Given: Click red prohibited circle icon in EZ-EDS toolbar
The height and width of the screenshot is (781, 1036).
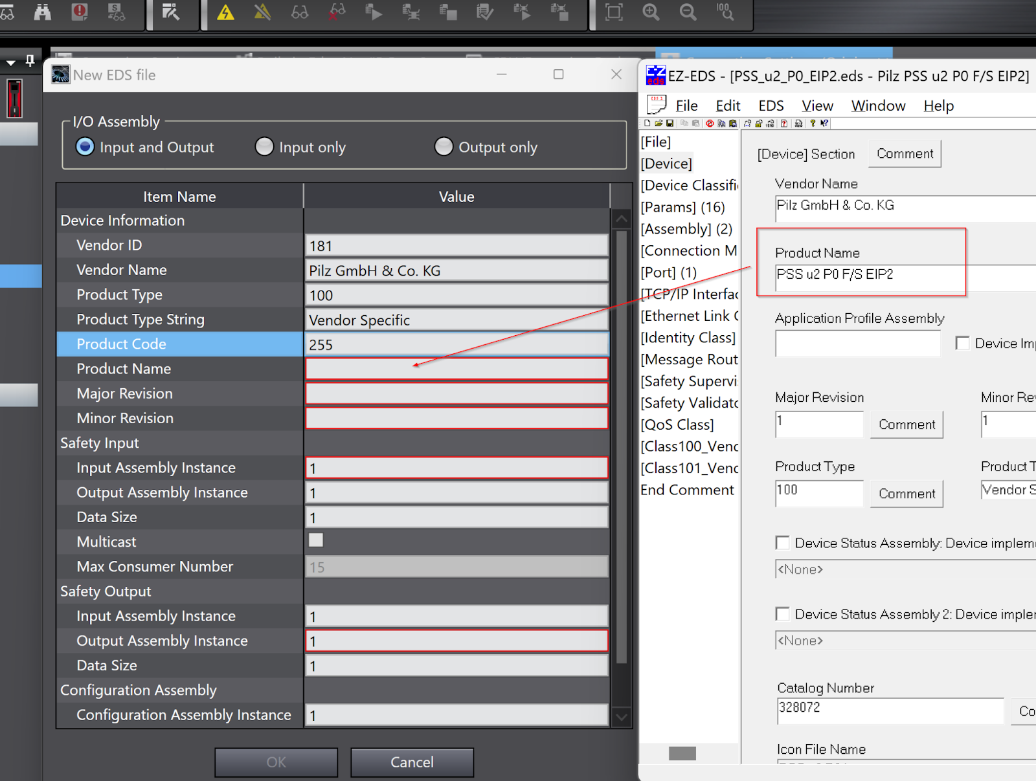Looking at the screenshot, I should click(710, 123).
